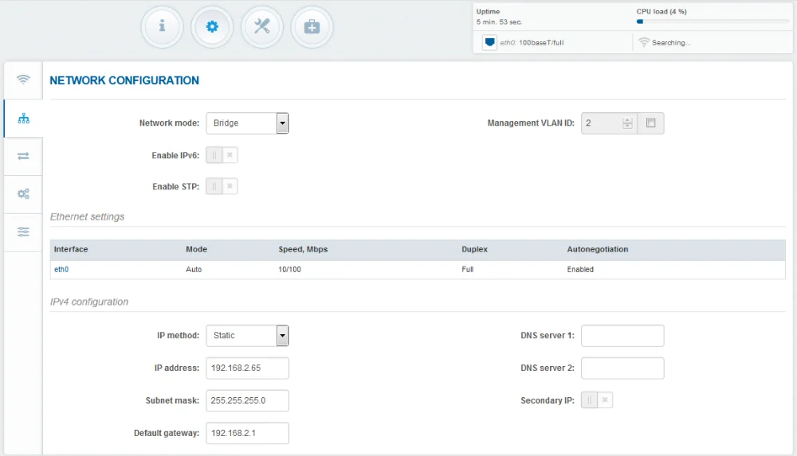Open the Services gears sidebar icon
Image resolution: width=797 pixels, height=456 pixels.
(x=23, y=194)
